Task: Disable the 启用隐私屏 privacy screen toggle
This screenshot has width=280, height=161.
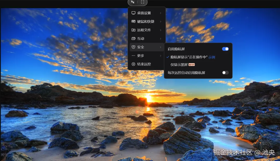Action: click(225, 49)
